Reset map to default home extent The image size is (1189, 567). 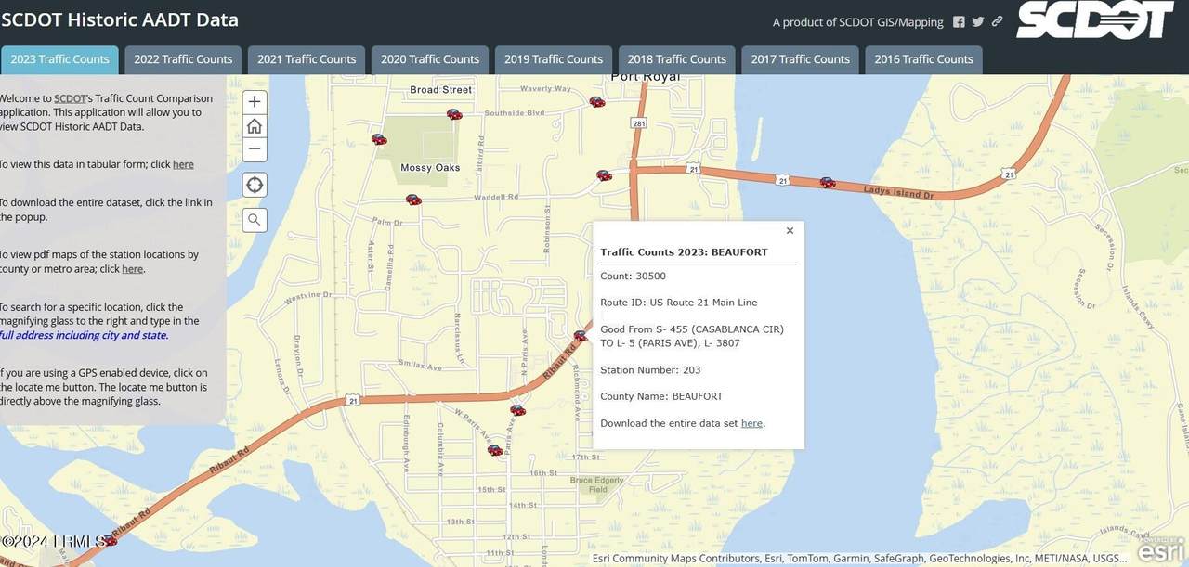coord(255,125)
